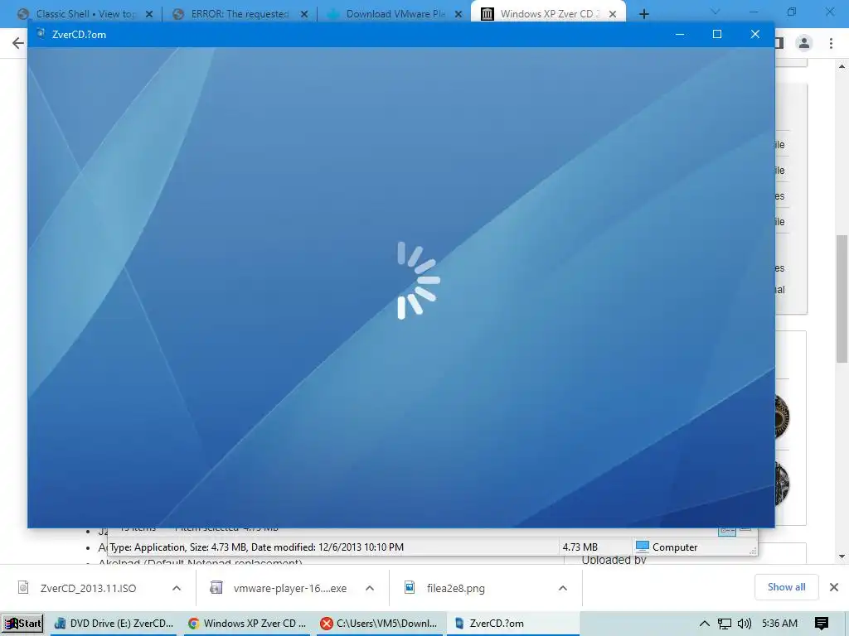The image size is (849, 636).
Task: Click the "Uploaded by" text on the page
Action: click(x=614, y=560)
